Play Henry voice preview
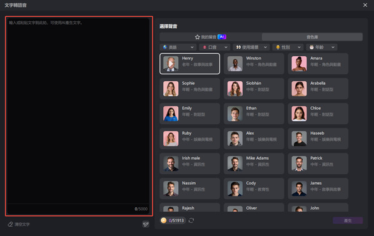The height and width of the screenshot is (236, 374). click(171, 64)
